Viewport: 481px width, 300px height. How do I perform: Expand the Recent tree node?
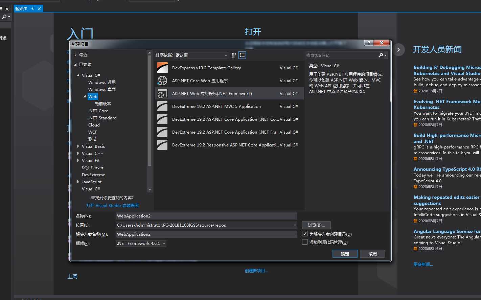75,54
